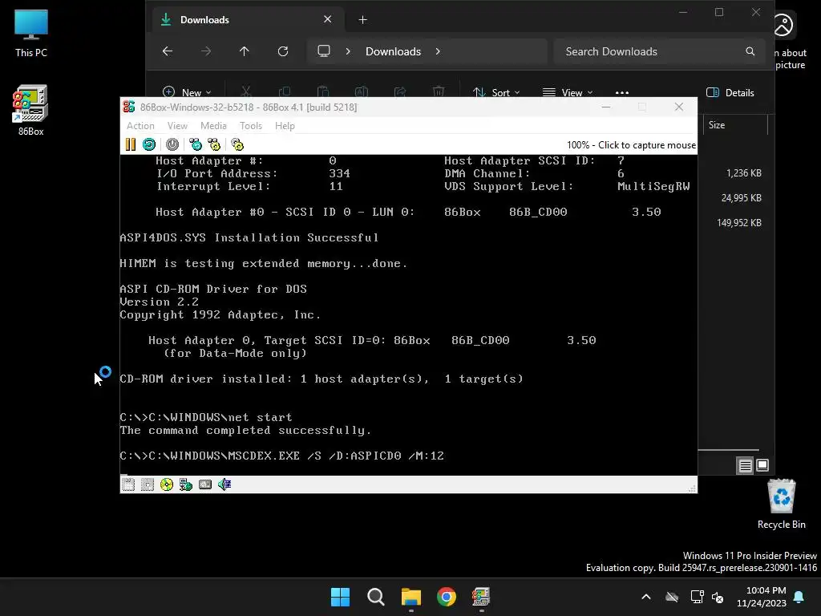Select the 24,995 KB file size entry

[x=742, y=198]
